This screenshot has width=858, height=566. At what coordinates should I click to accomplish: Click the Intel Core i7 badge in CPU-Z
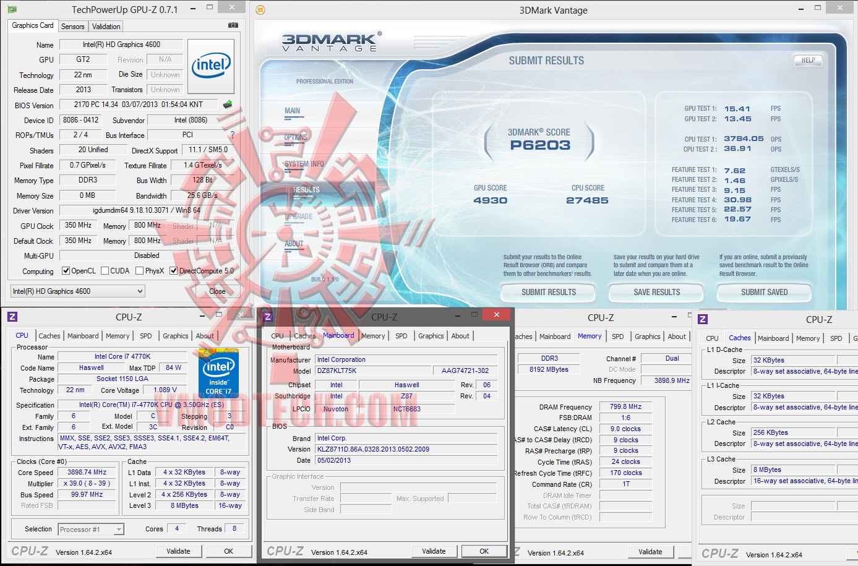[x=218, y=373]
